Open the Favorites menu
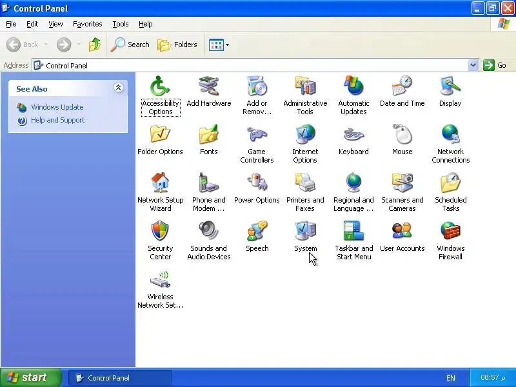Image resolution: width=516 pixels, height=387 pixels. pos(88,24)
